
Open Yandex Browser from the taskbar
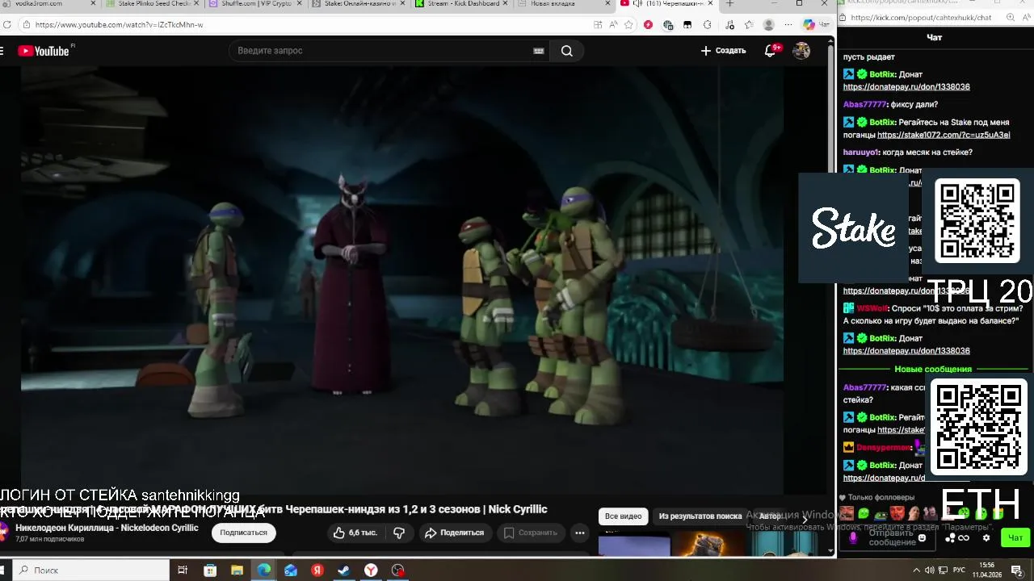371,571
